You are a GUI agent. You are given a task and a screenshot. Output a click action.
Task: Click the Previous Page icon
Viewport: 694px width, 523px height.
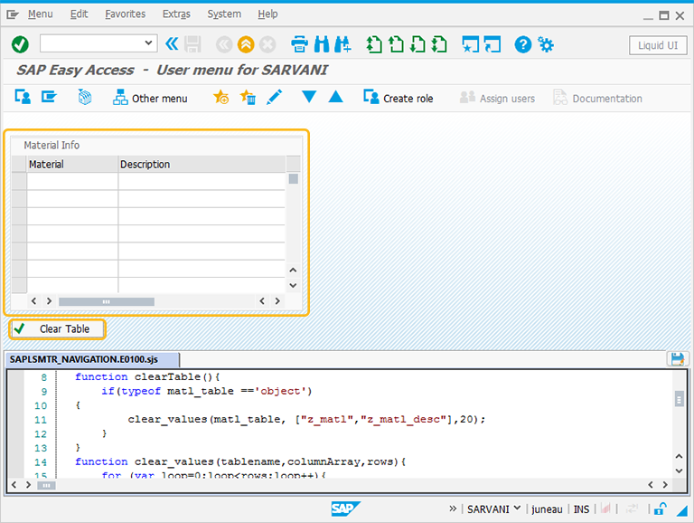coord(396,44)
